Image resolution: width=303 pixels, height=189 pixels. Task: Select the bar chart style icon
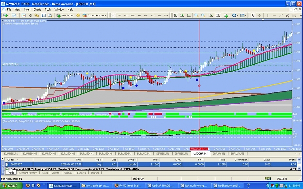(x=175, y=15)
